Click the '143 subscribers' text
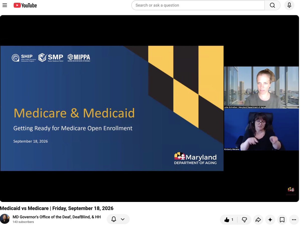The image size is (301, 227). (x=23, y=222)
